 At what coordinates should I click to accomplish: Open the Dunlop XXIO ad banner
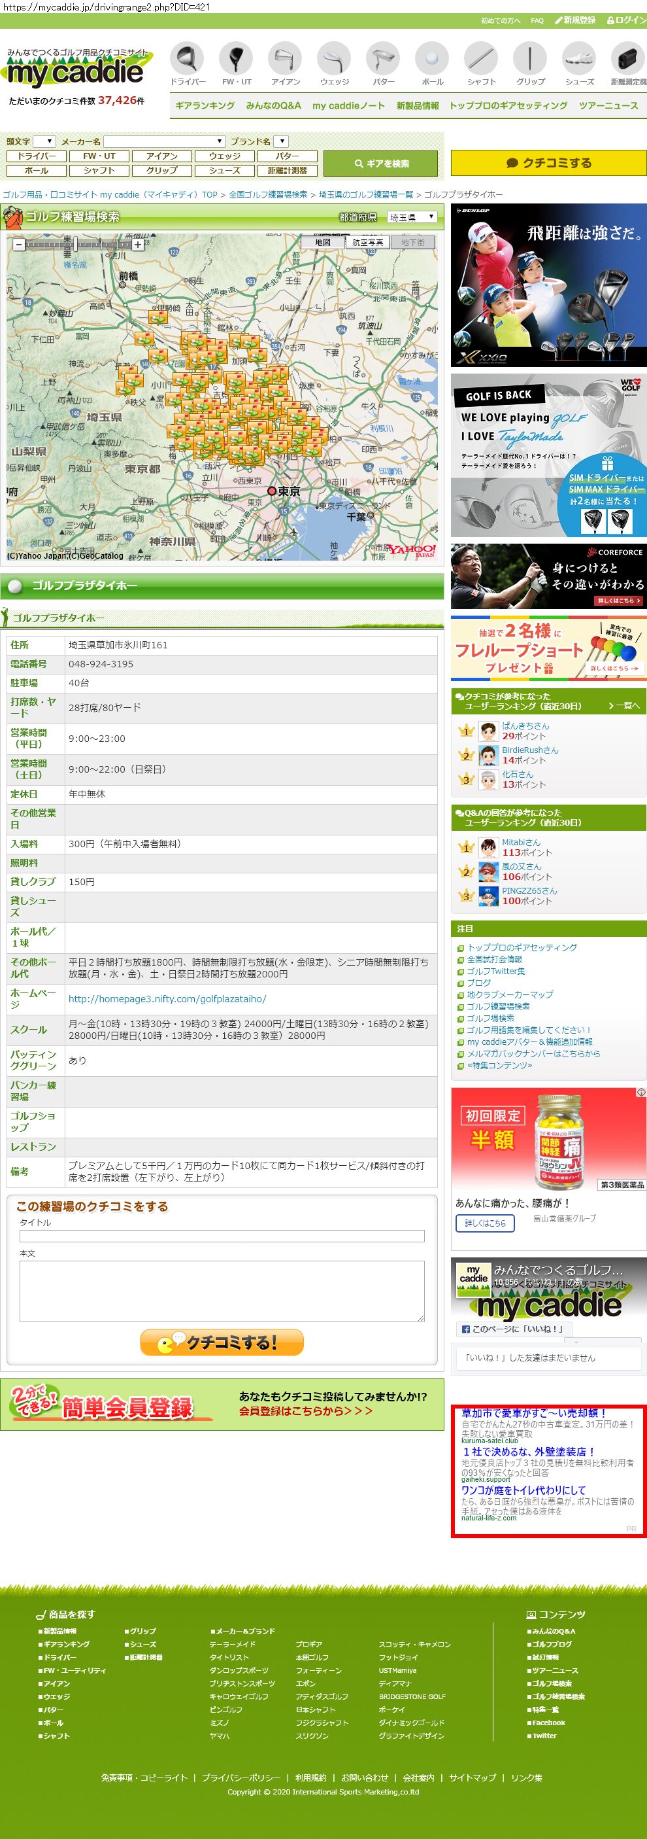[x=548, y=285]
